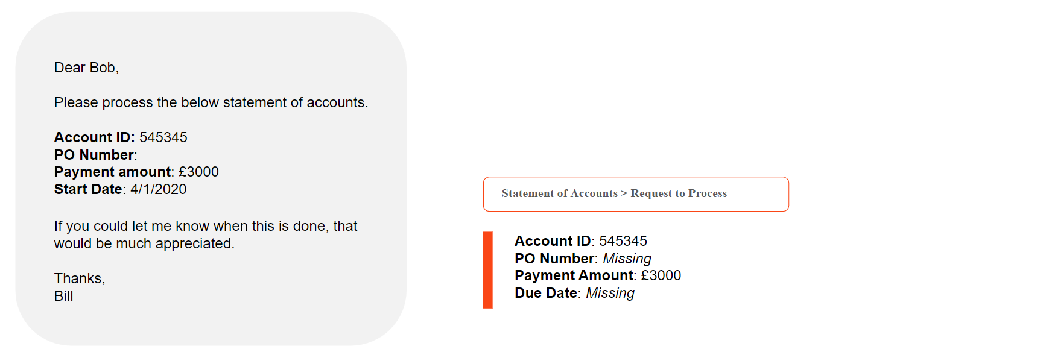Click "Statement of Accounts" in the breadcrumb
The width and height of the screenshot is (1046, 355).
click(x=559, y=193)
